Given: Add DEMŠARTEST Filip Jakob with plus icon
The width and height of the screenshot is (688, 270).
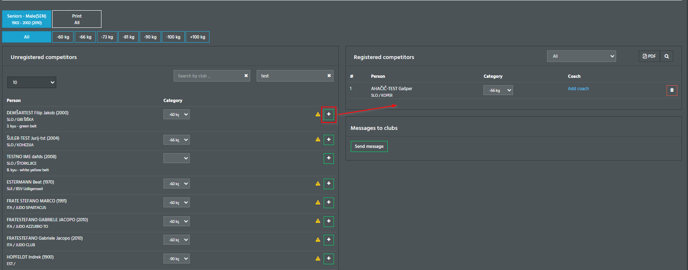Looking at the screenshot, I should [x=329, y=114].
